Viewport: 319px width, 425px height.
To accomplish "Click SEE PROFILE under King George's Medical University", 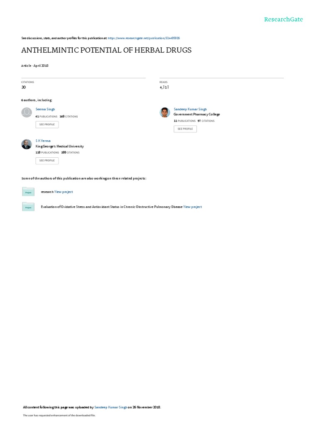I will (x=47, y=161).
